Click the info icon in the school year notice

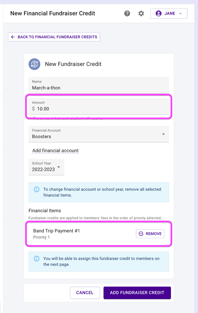(37, 189)
